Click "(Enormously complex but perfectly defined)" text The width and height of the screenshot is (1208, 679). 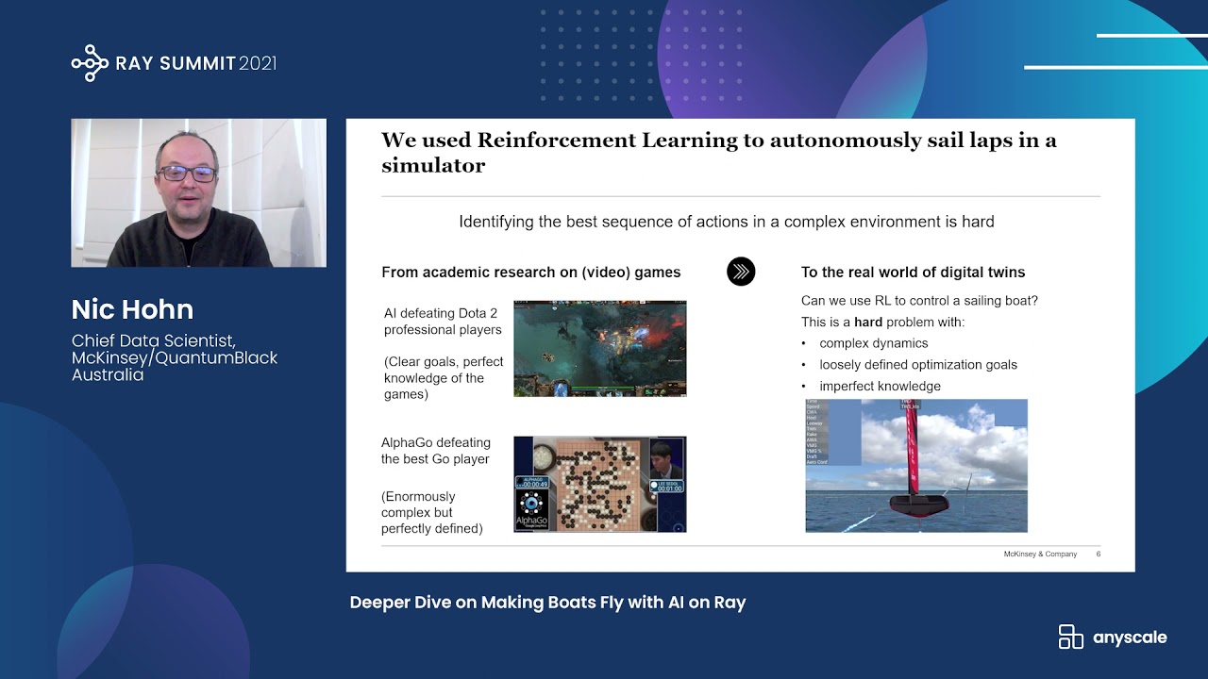[431, 512]
